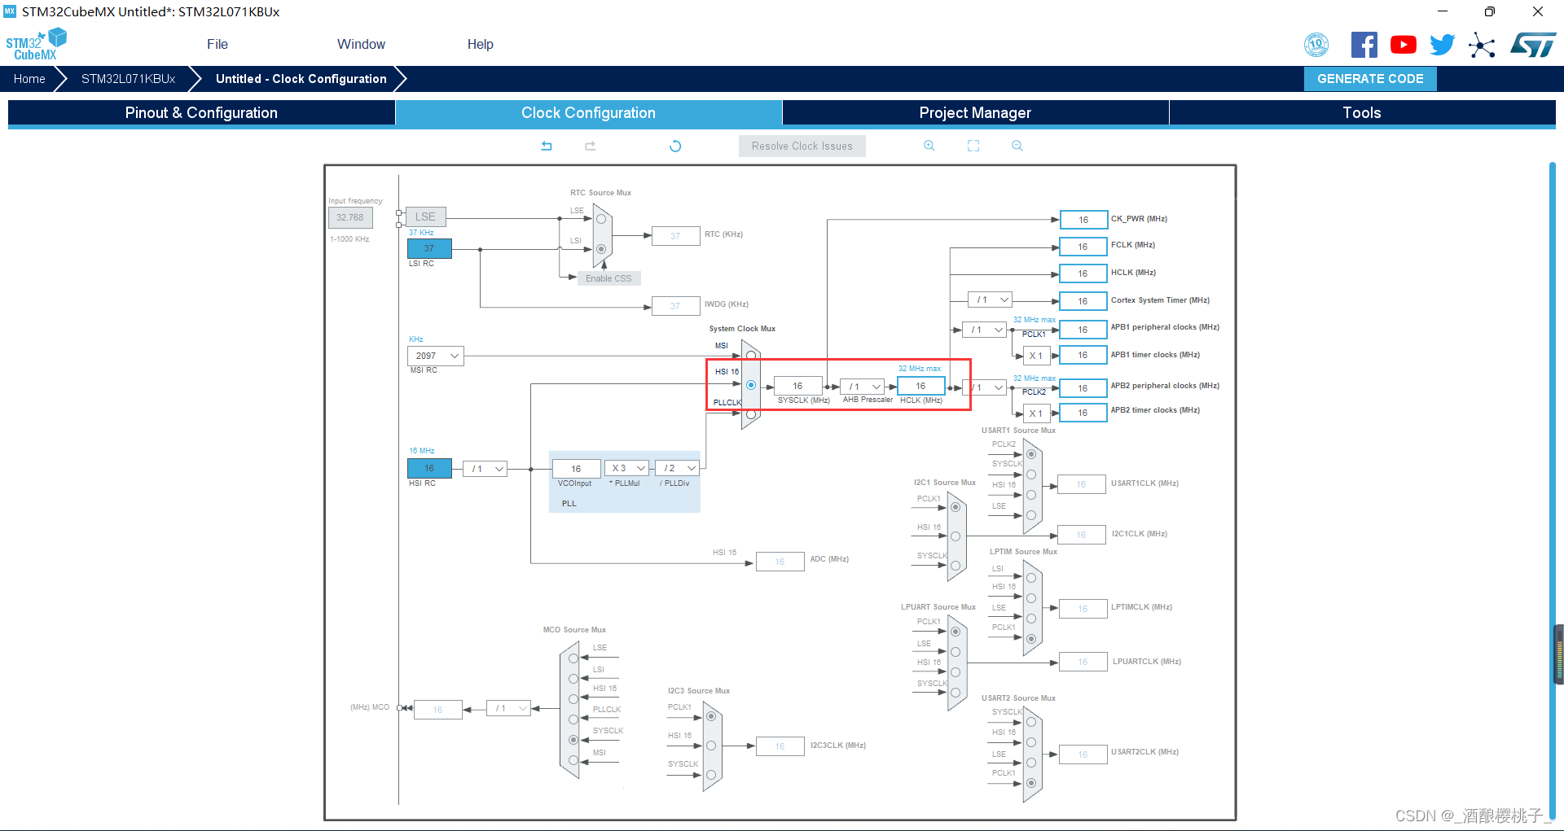Image resolution: width=1564 pixels, height=831 pixels.
Task: Click the LSE input frequency field 32.768
Action: [x=350, y=217]
